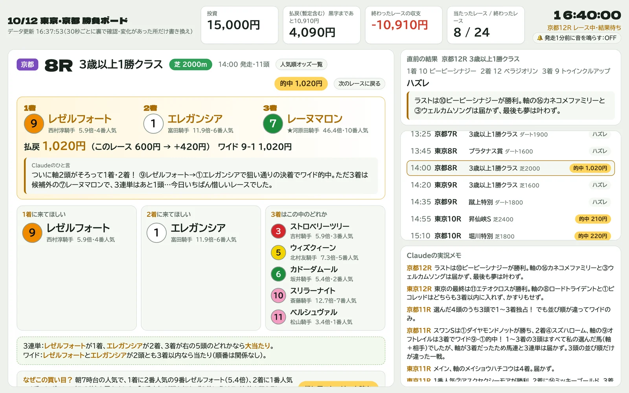This screenshot has height=393, width=629.
Task: Toggle the 発走1分前に音を鳴らす sound setting
Action: [577, 38]
